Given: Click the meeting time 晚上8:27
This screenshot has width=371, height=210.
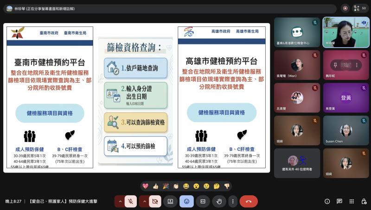Looking at the screenshot, I should pyautogui.click(x=13, y=201).
